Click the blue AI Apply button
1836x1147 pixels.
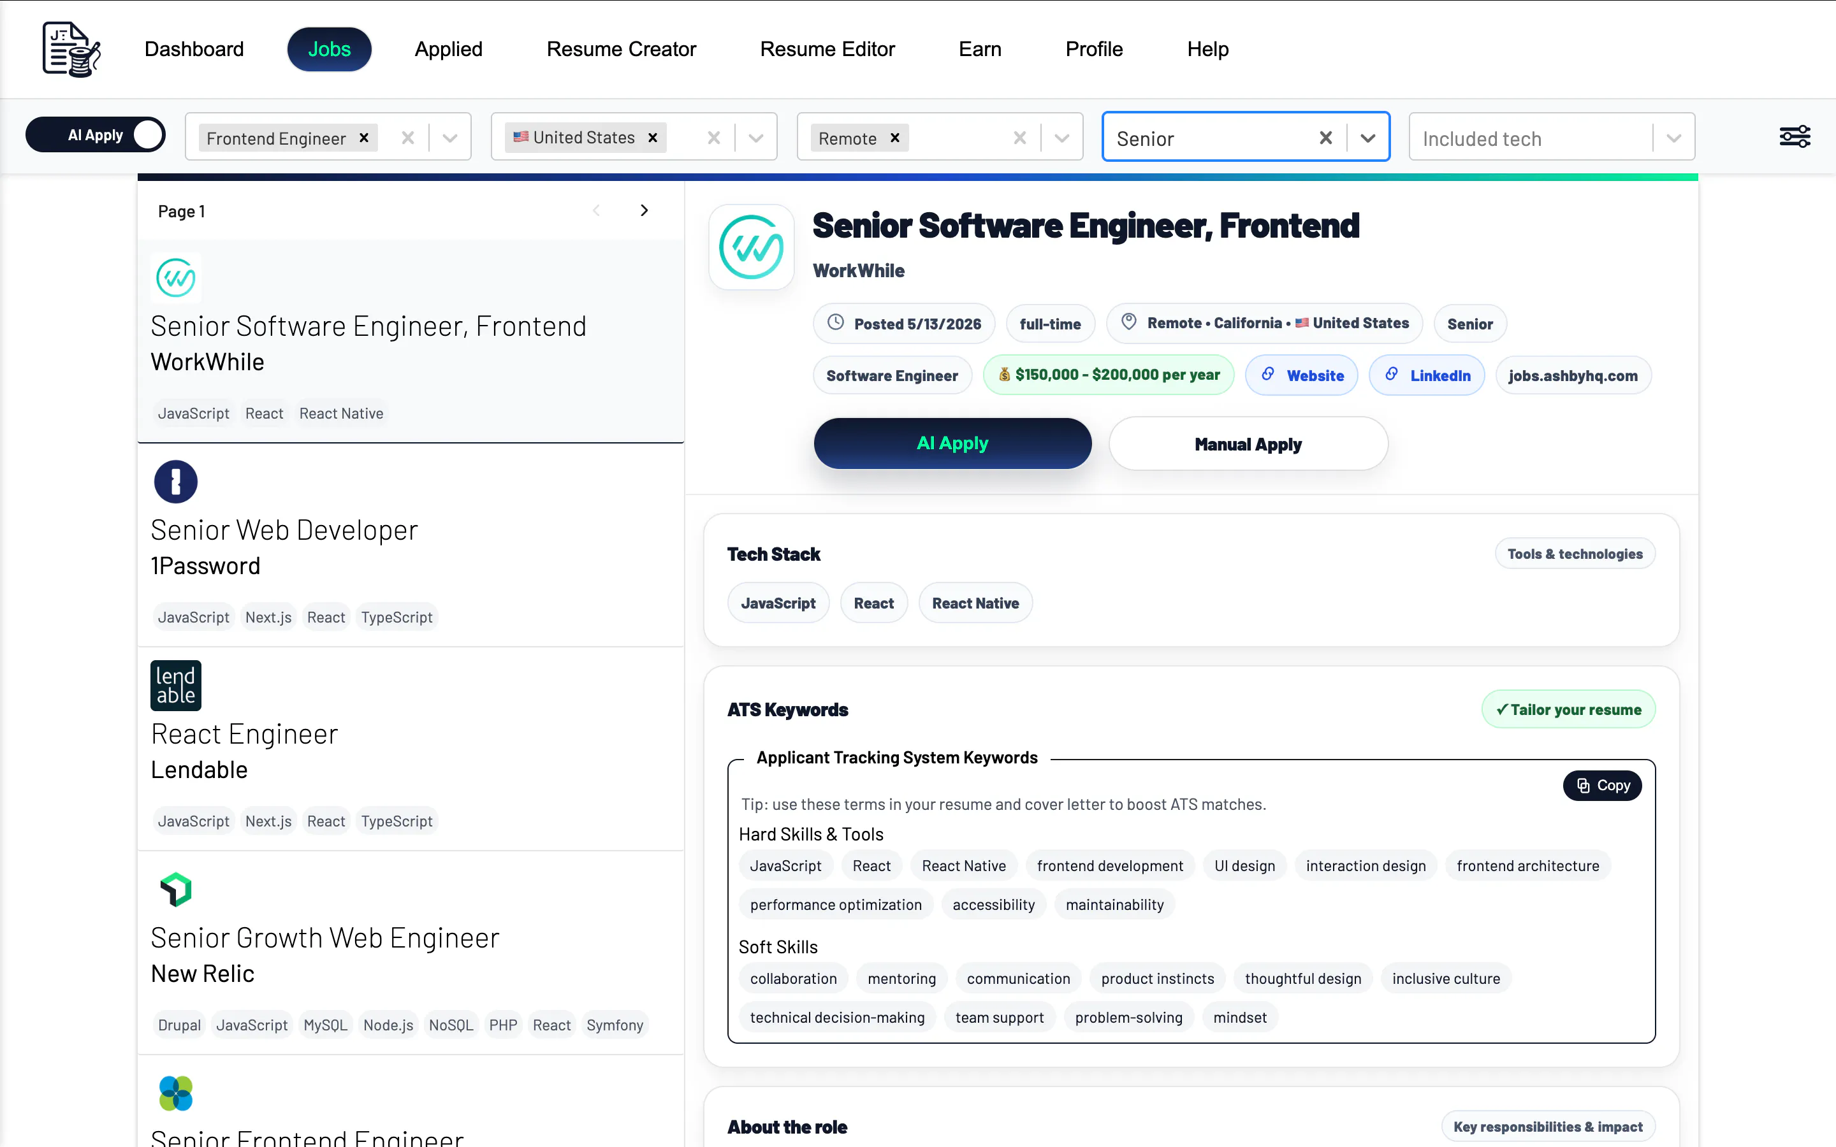(x=952, y=443)
